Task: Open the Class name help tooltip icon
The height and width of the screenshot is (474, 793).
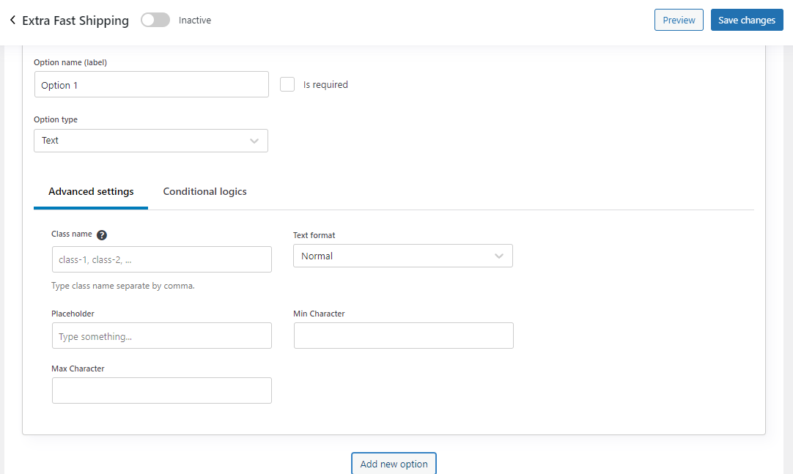Action: point(102,235)
